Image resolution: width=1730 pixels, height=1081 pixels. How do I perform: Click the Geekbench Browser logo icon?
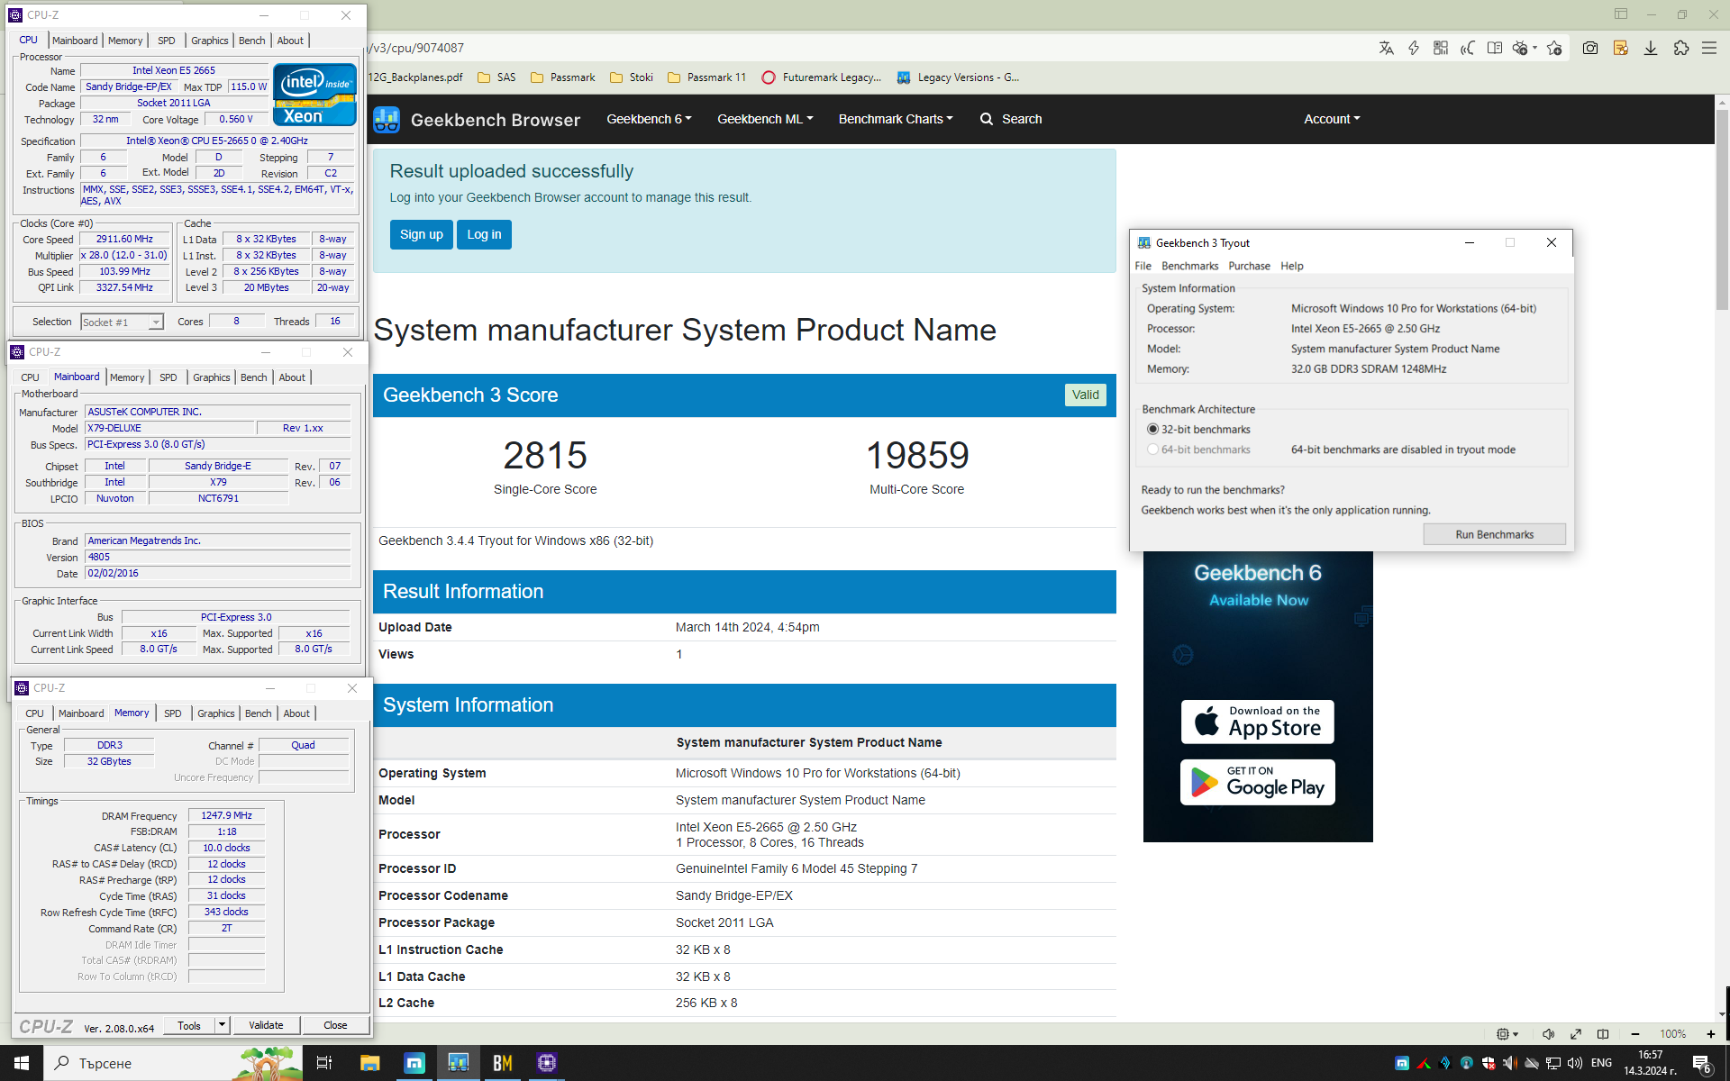[x=387, y=119]
